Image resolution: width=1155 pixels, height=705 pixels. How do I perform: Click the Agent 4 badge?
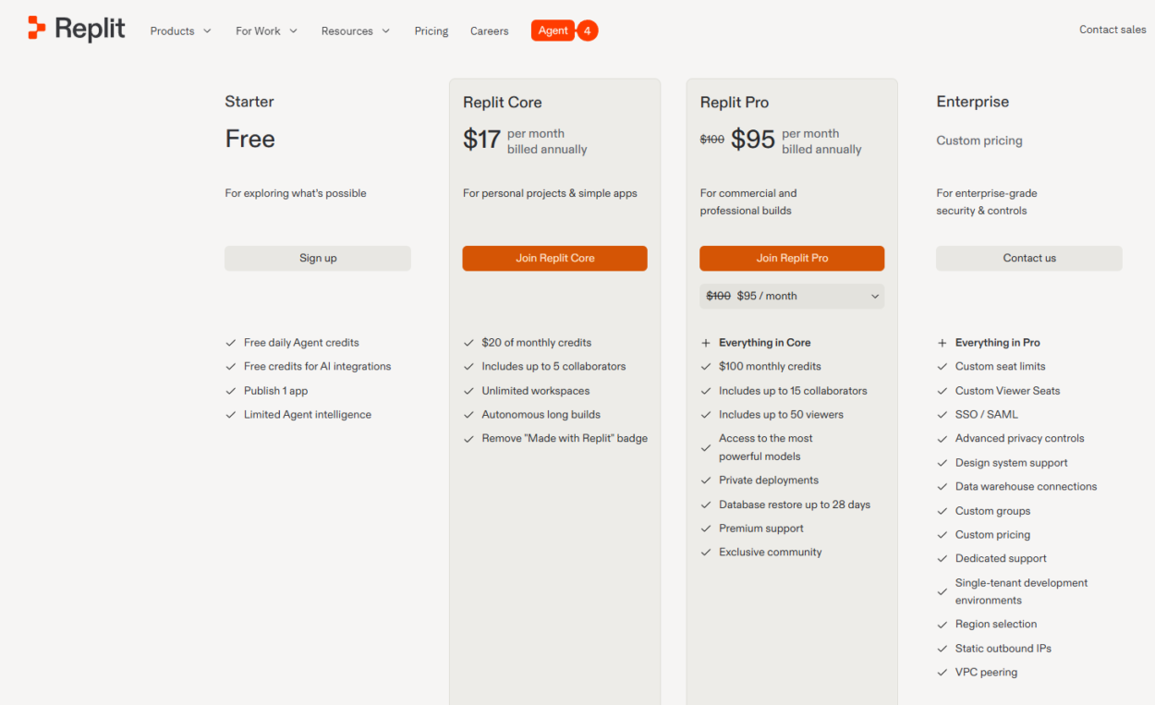pos(564,30)
